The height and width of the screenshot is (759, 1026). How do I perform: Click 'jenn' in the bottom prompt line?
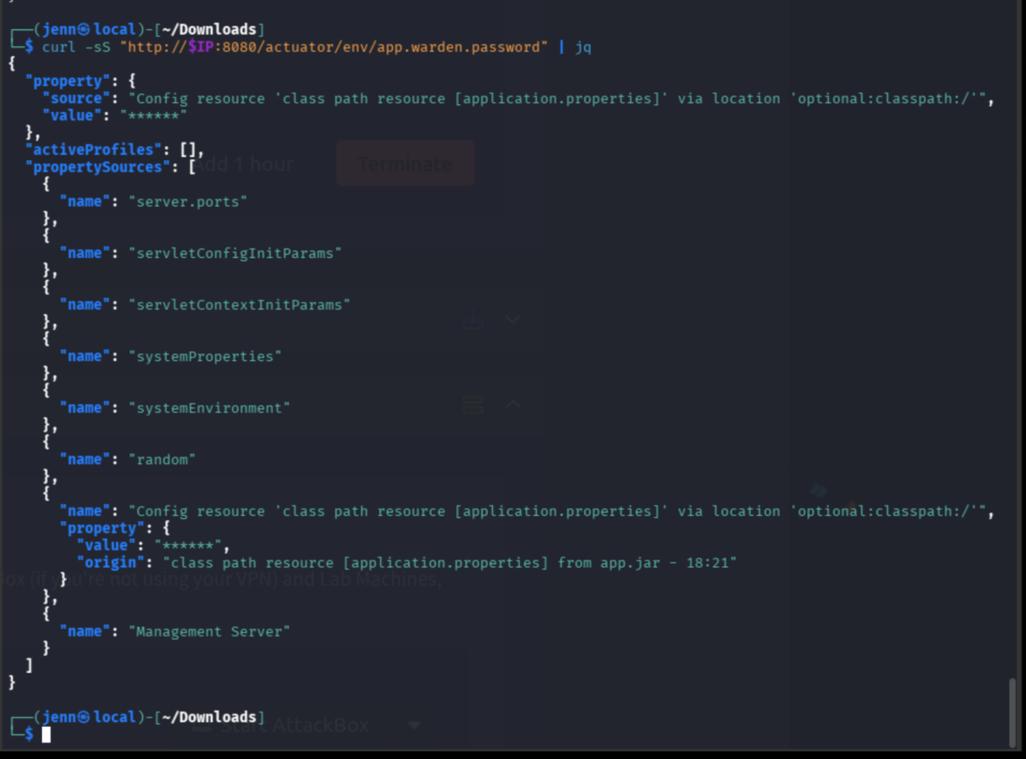tap(60, 717)
